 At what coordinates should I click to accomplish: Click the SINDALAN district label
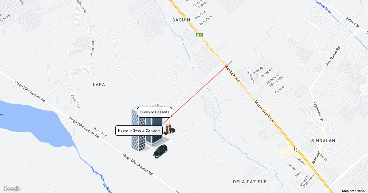click(x=324, y=141)
